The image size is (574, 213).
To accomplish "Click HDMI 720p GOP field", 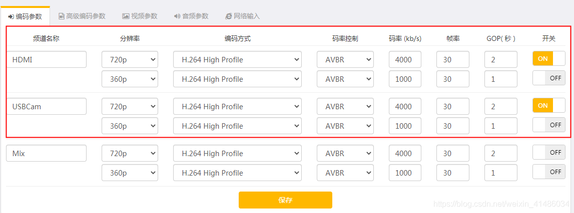I will click(501, 59).
